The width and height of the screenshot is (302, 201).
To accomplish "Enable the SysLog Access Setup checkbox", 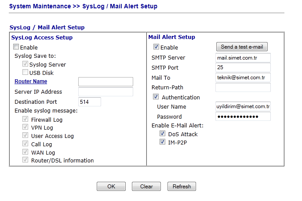I will pyautogui.click(x=16, y=47).
